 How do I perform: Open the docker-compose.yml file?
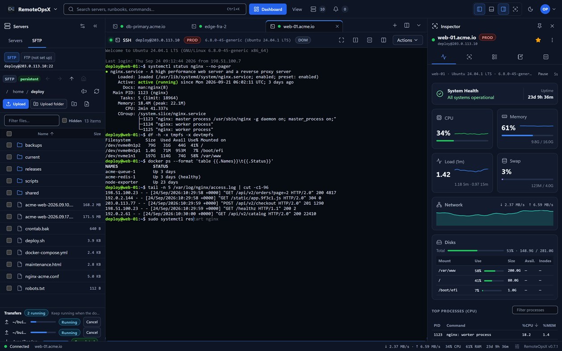pyautogui.click(x=46, y=252)
